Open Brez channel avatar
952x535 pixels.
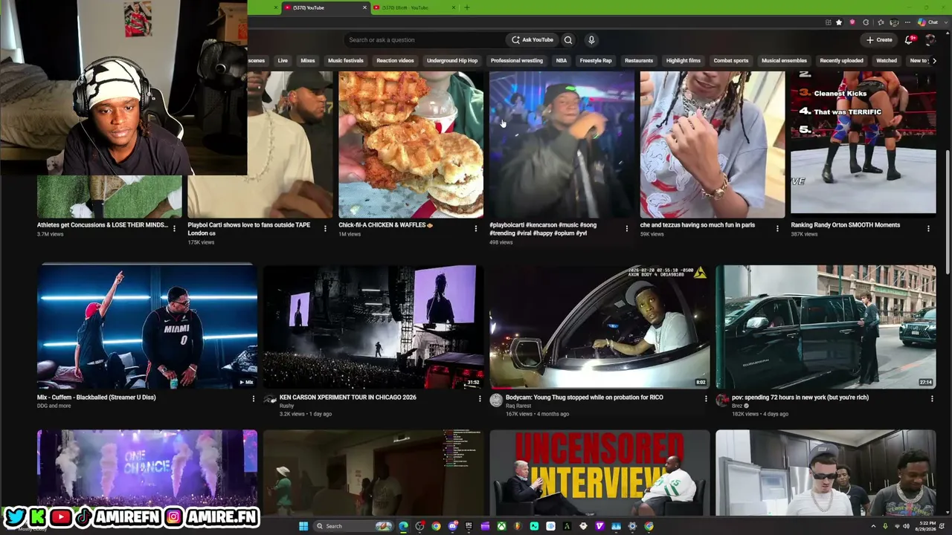click(722, 401)
